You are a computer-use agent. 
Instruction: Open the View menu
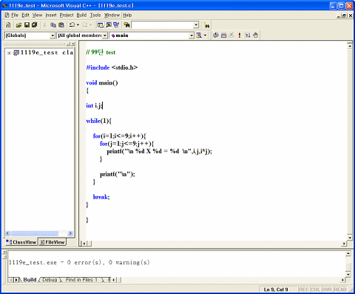[x=37, y=16]
